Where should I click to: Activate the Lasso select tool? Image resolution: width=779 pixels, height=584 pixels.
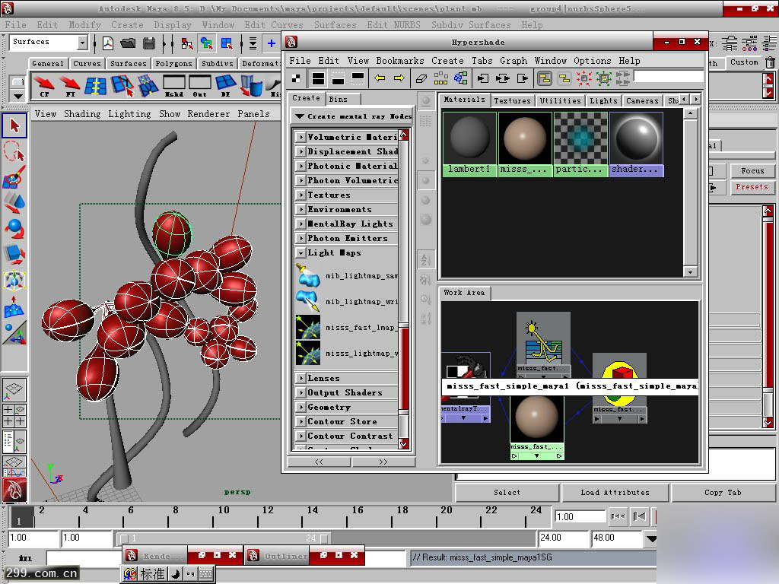pyautogui.click(x=14, y=151)
